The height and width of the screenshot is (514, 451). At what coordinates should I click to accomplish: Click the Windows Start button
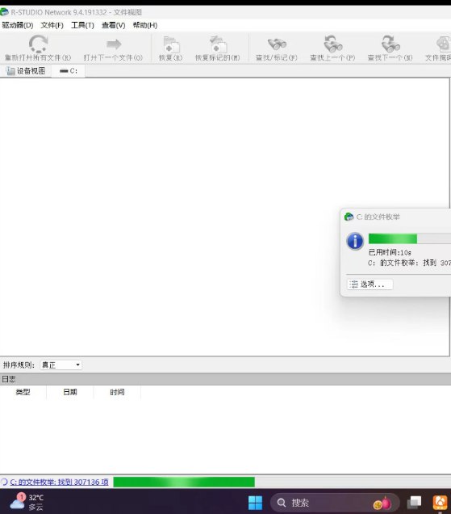click(255, 503)
